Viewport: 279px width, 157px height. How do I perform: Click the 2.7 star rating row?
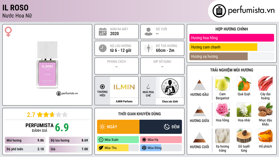[x=47, y=115]
